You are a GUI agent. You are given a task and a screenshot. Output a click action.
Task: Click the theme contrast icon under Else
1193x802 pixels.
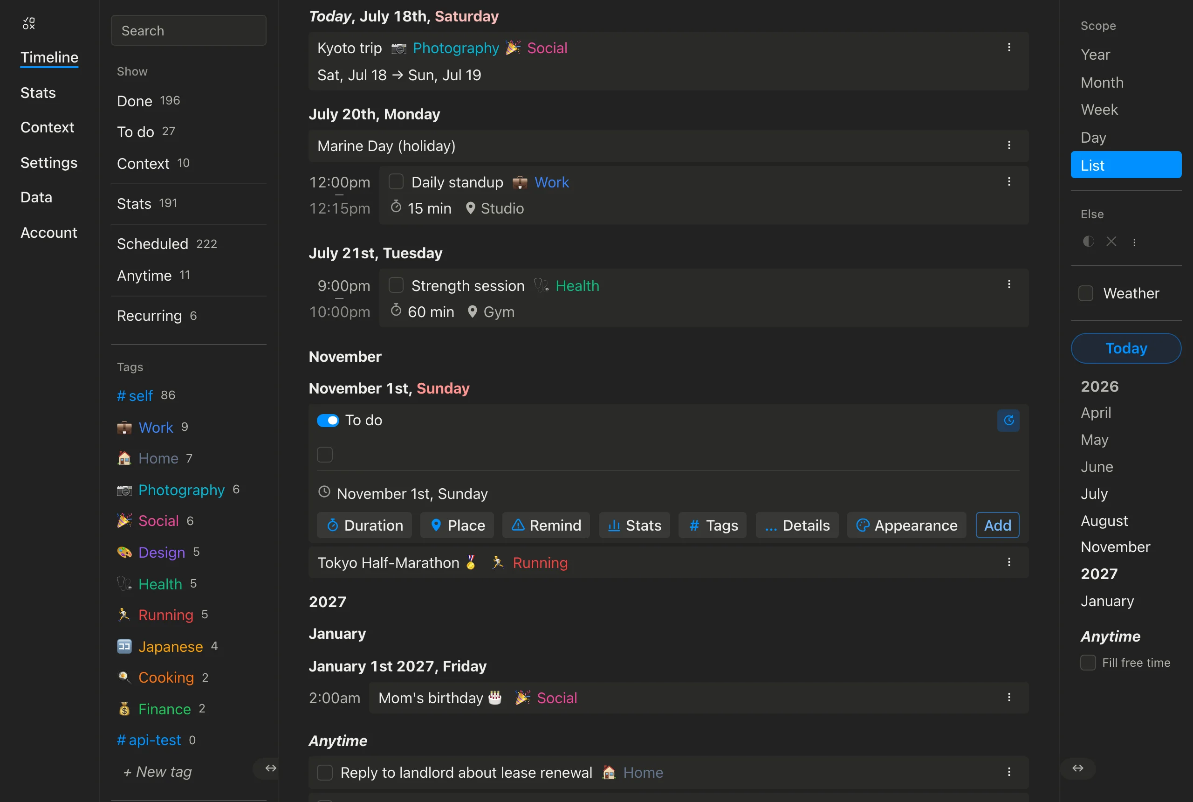coord(1088,242)
